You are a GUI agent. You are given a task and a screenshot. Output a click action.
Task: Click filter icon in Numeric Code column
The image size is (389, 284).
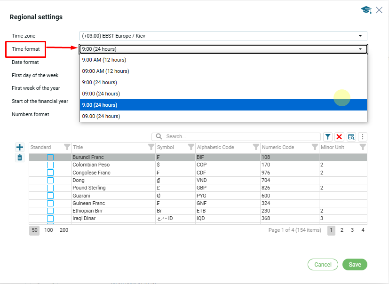[x=315, y=147]
